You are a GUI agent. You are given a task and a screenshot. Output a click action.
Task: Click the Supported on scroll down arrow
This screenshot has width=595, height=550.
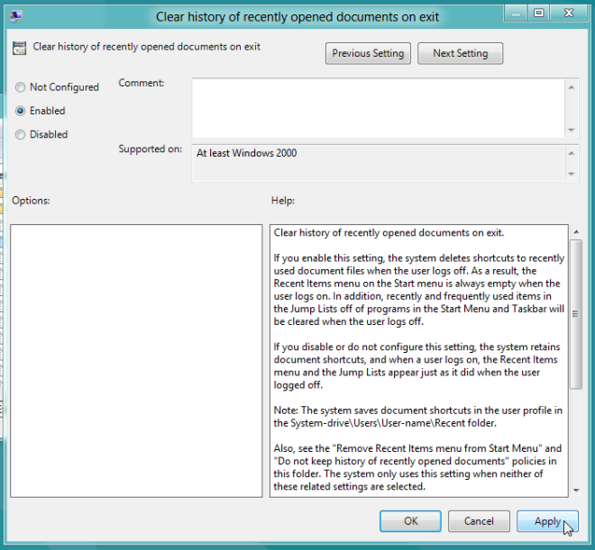(x=571, y=175)
